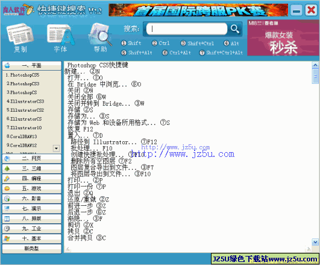Focus the 搜索 search input field

[x=187, y=29]
